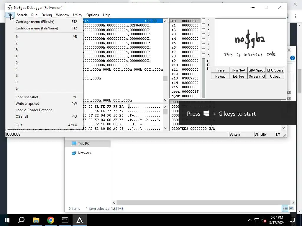
Task: Click code pane scroll down arrow
Action: click(x=165, y=100)
